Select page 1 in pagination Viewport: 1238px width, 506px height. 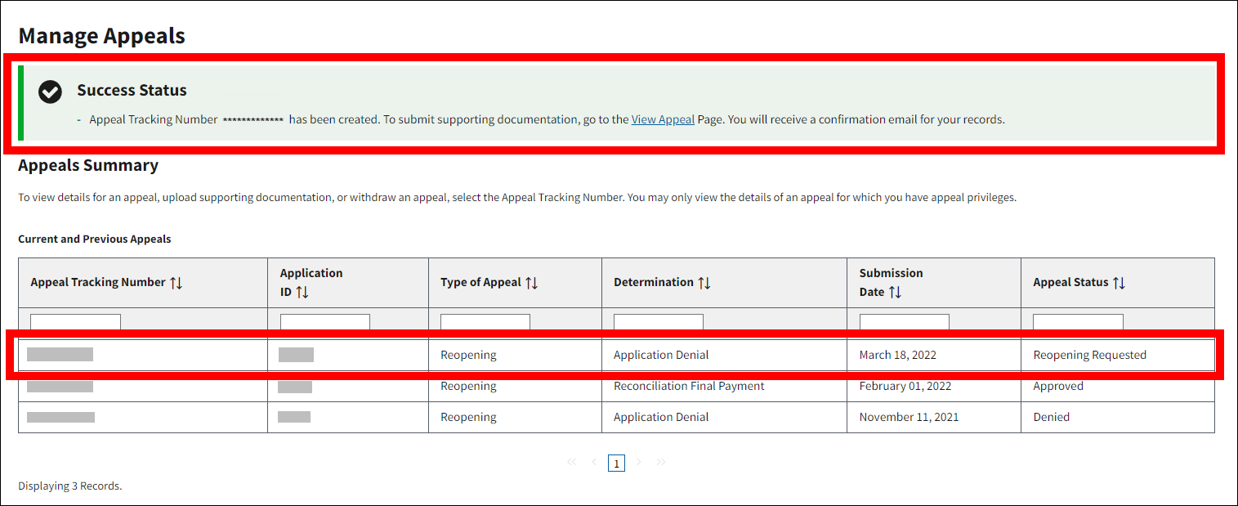point(617,463)
